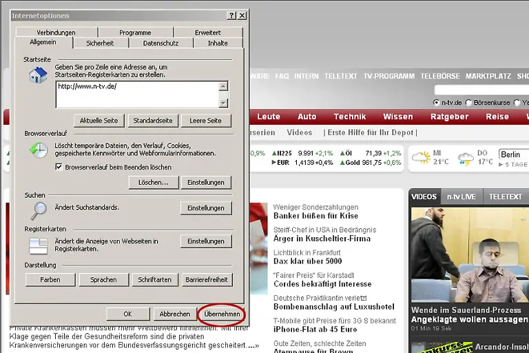
Task: Click the Browserverlauf clock history icon
Action: pos(38,150)
